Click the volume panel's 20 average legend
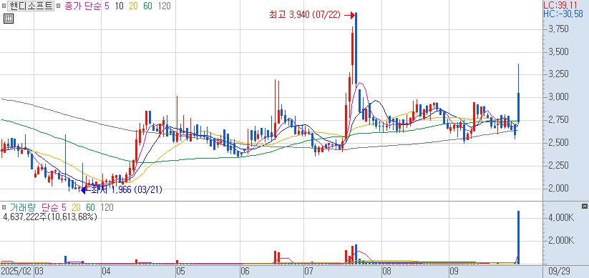The image size is (589, 278). coord(77,207)
